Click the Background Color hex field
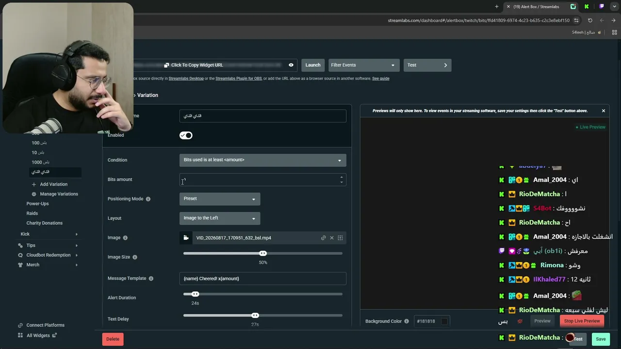 point(427,321)
